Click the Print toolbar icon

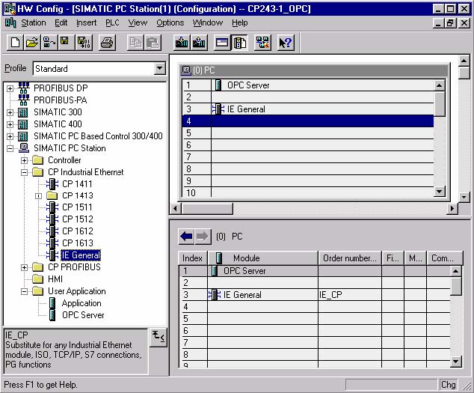(x=107, y=43)
